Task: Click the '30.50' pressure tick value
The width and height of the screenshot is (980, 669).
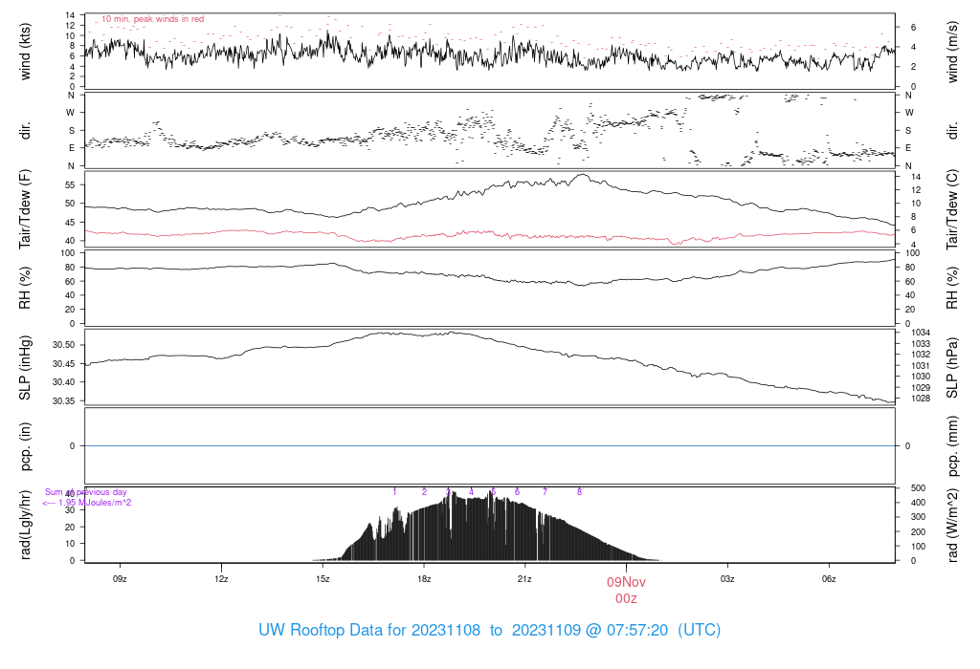Action: 63,345
